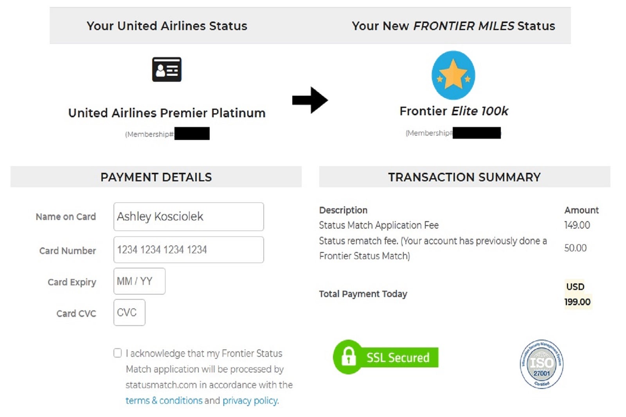Check the Frontier Status Match acknowledgment box

click(117, 353)
